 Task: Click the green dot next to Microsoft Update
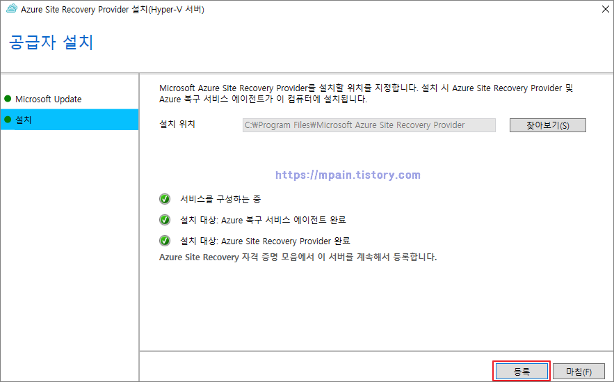pyautogui.click(x=8, y=99)
